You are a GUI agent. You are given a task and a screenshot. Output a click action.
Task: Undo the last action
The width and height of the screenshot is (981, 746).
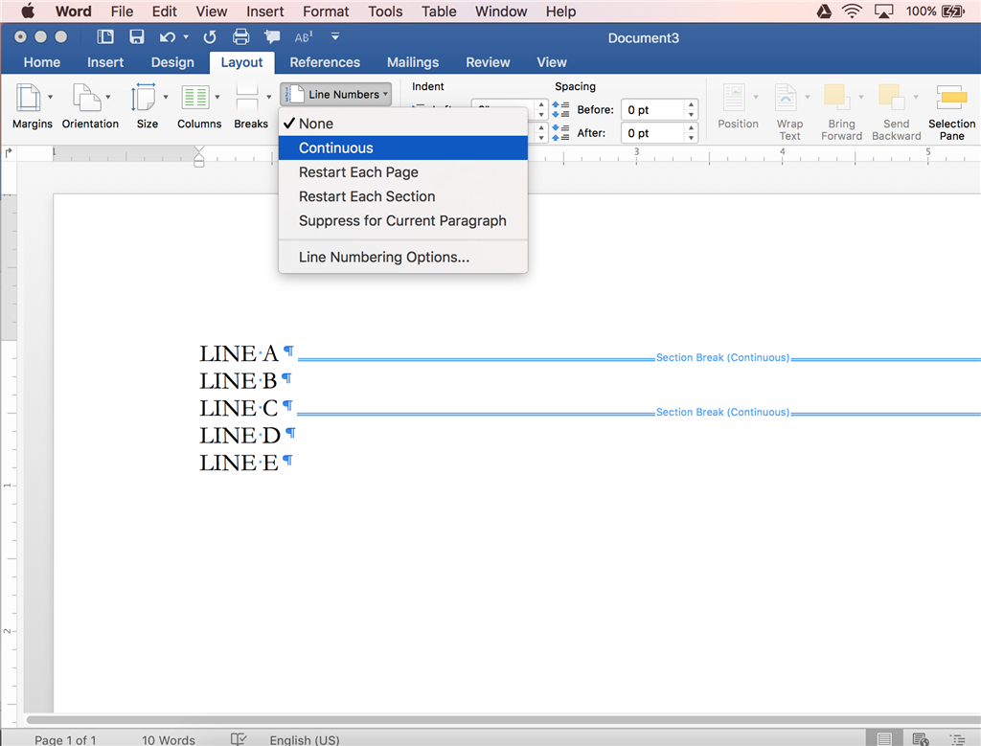[167, 37]
